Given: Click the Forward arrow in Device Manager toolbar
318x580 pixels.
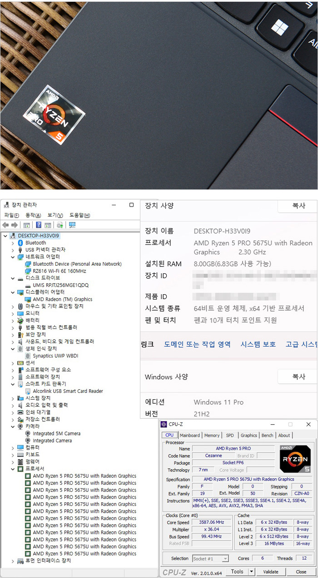Looking at the screenshot, I should [14, 225].
